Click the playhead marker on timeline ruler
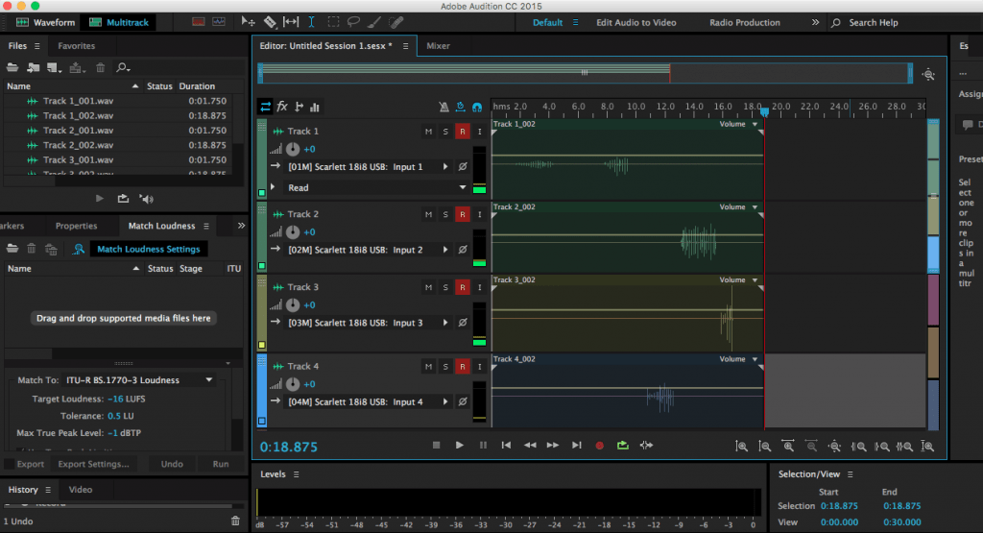 [x=764, y=111]
